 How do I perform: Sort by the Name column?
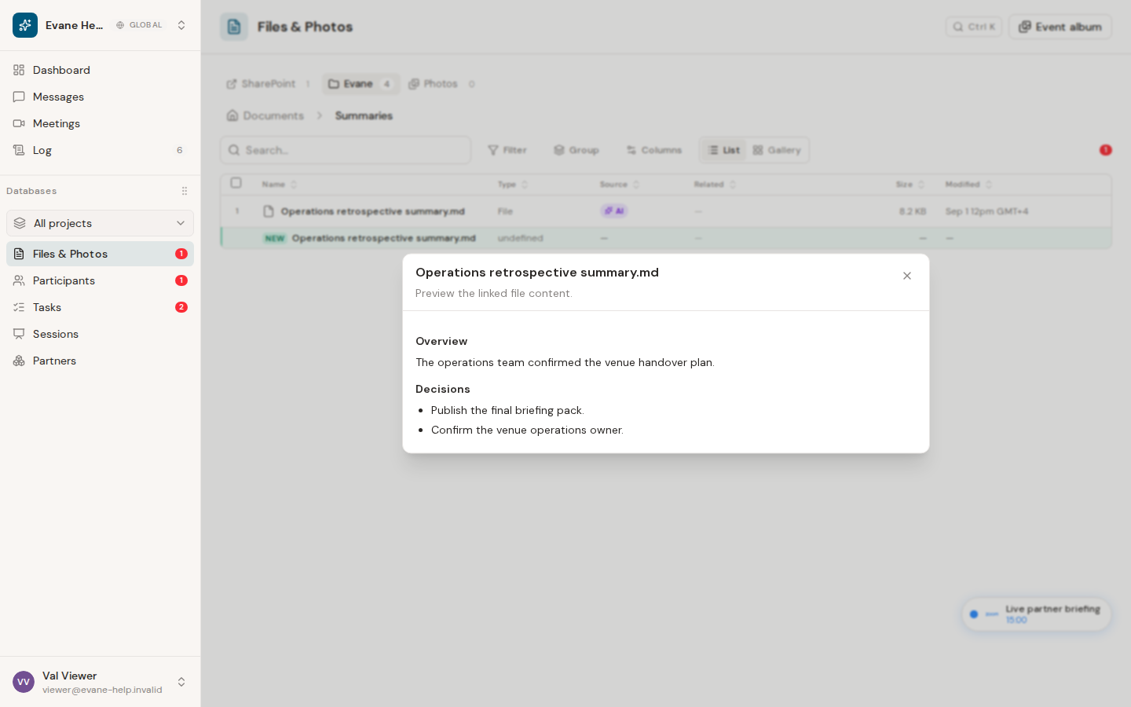click(280, 185)
